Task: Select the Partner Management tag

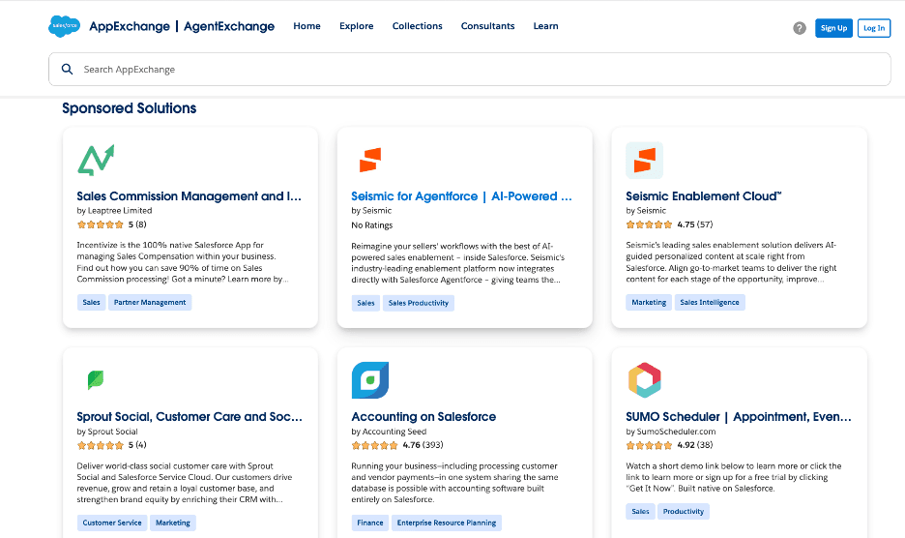Action: (x=150, y=302)
